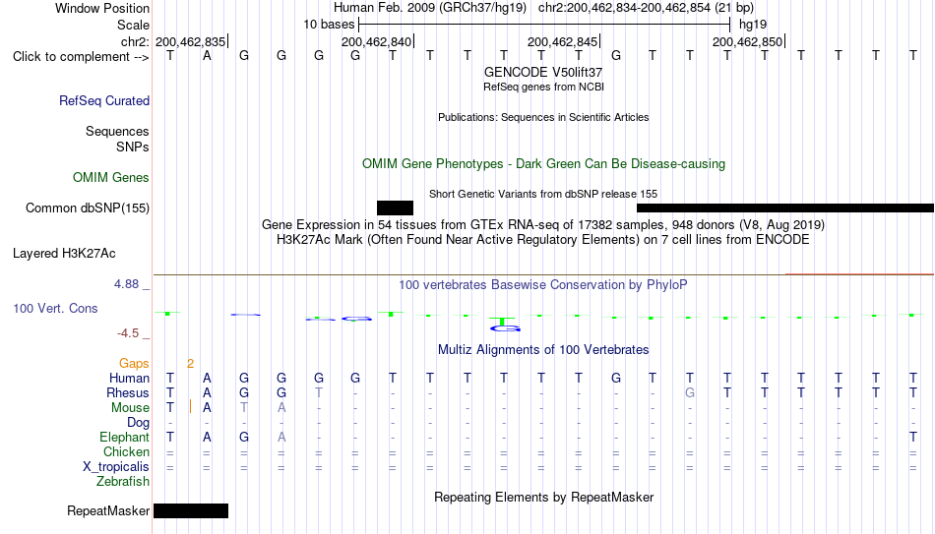Click the black RepeatMasker element block

[x=191, y=510]
